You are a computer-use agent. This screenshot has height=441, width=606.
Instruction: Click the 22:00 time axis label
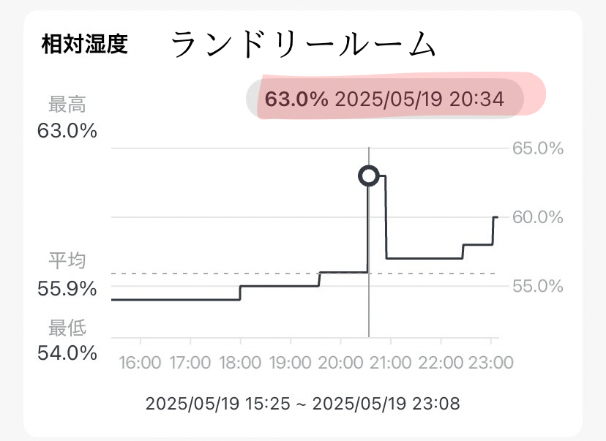(441, 361)
